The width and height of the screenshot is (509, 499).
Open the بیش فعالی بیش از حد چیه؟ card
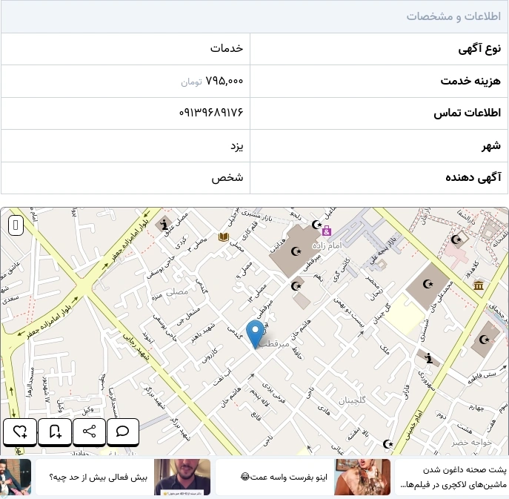tap(123, 477)
